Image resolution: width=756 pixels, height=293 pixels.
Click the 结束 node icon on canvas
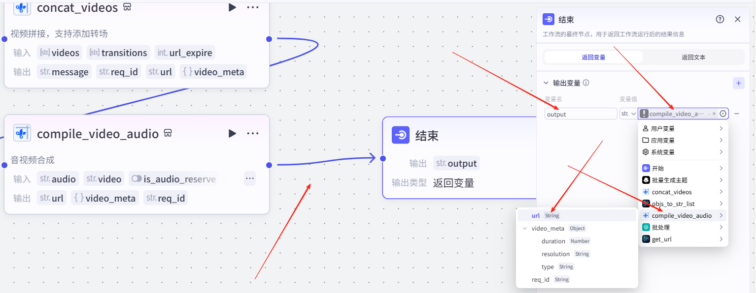(x=401, y=135)
